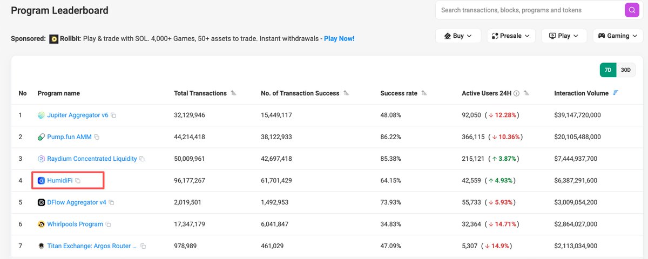Open Titan Exchange: Argos Router page
Image resolution: width=648 pixels, height=259 pixels.
(92, 246)
